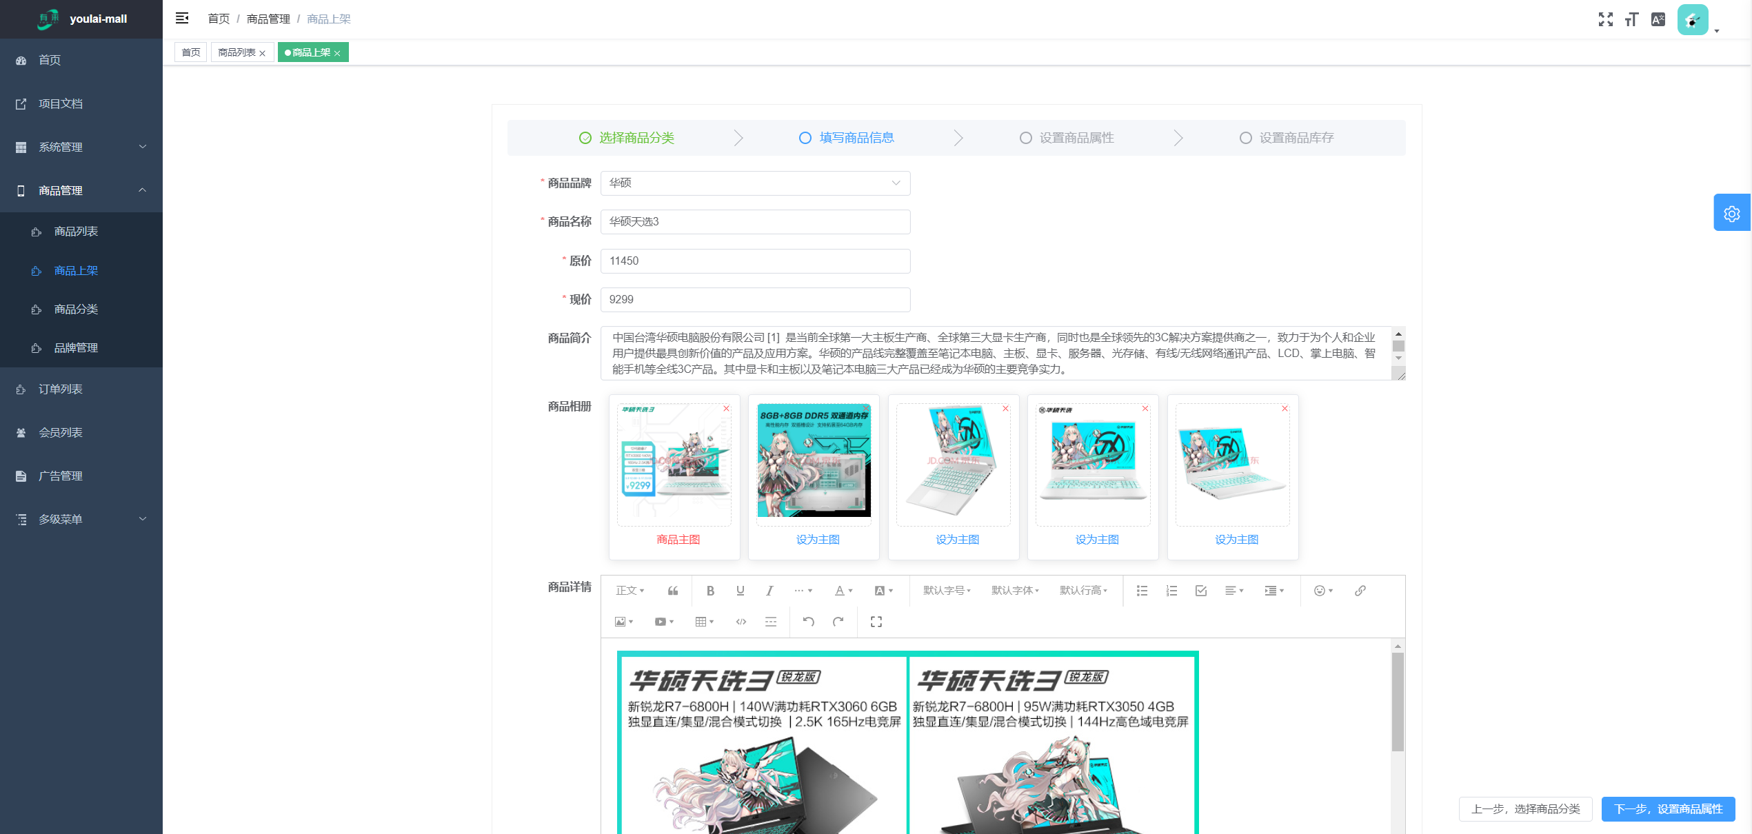Click 下一步，设置商品属性 button
The height and width of the screenshot is (834, 1752).
1668,808
